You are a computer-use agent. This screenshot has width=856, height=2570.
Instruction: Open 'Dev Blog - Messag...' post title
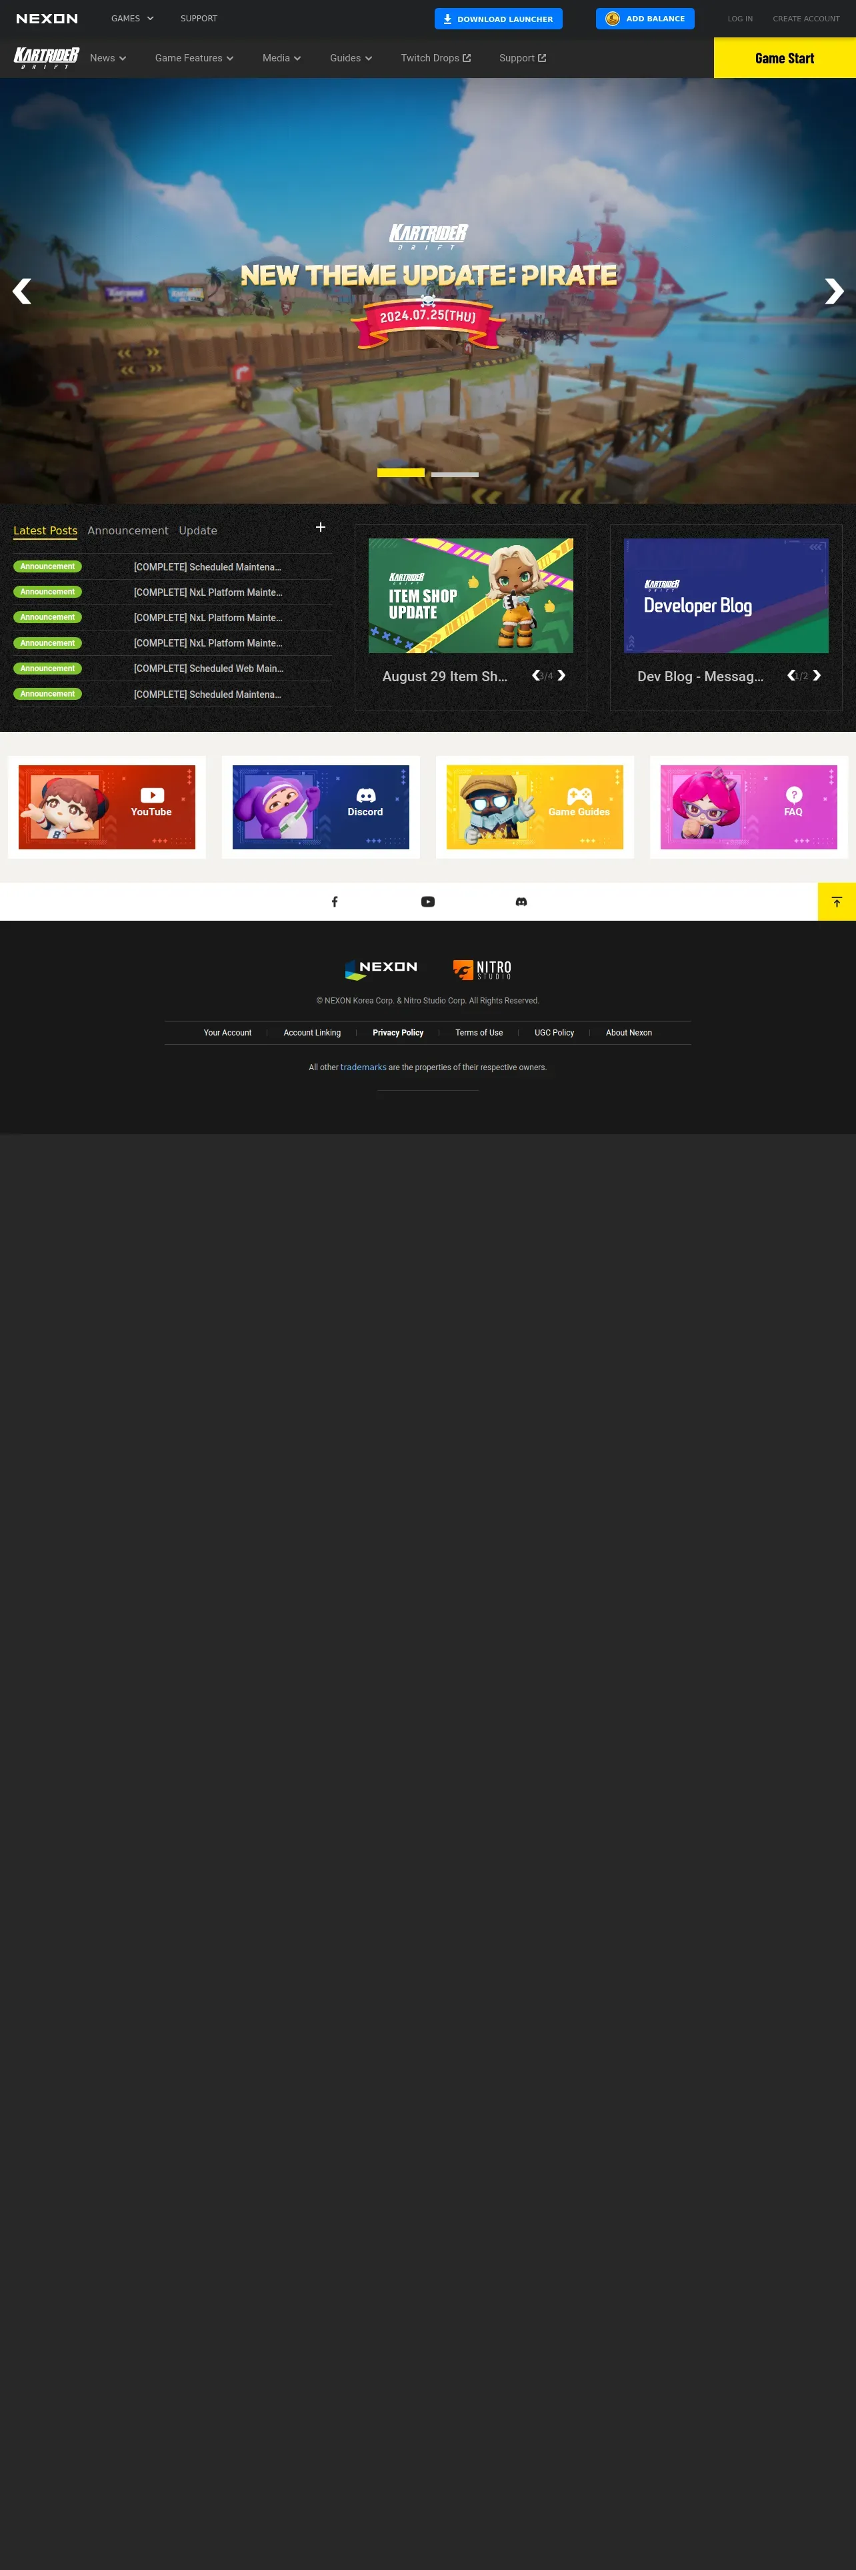click(701, 677)
